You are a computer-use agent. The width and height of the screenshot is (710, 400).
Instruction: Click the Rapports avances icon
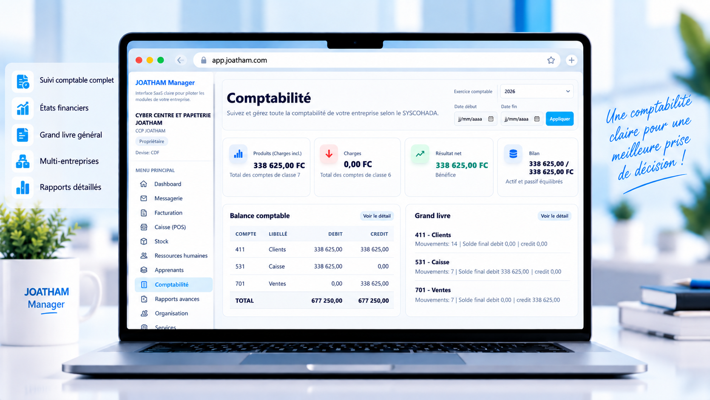[144, 299]
